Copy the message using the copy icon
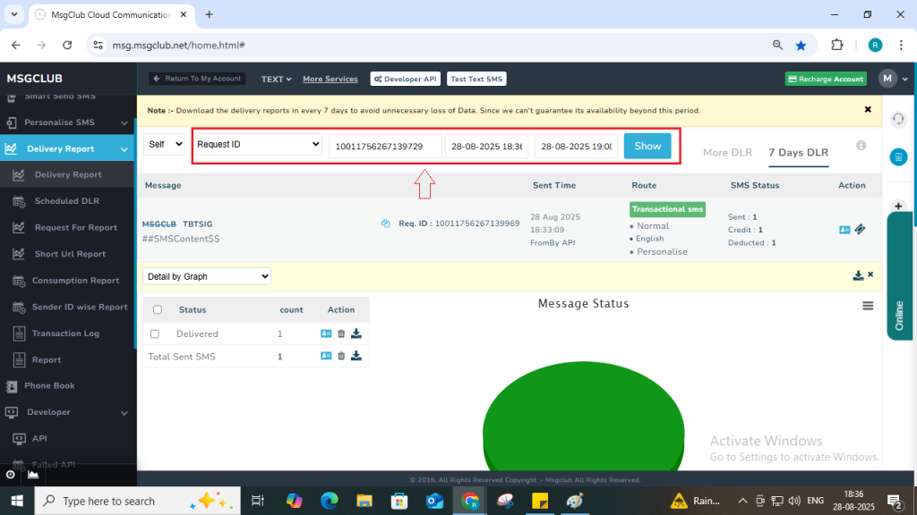 click(385, 224)
